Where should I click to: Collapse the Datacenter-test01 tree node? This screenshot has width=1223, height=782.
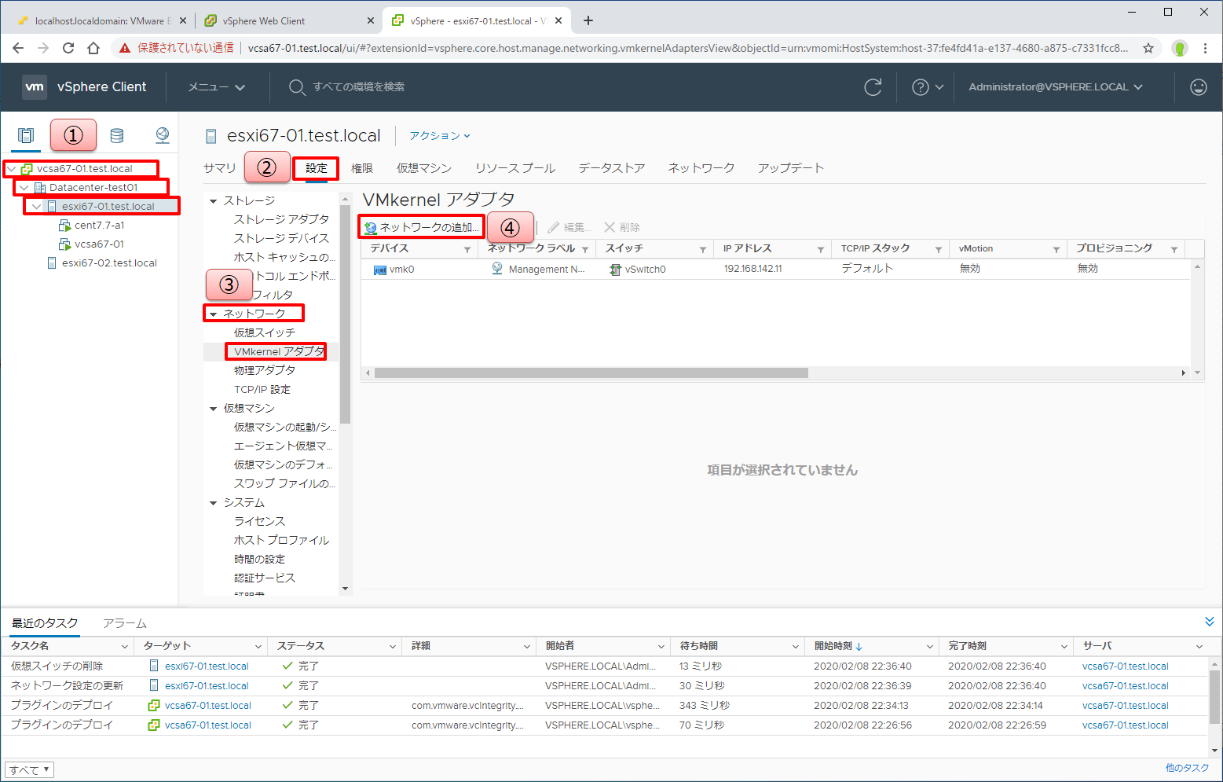(x=24, y=187)
